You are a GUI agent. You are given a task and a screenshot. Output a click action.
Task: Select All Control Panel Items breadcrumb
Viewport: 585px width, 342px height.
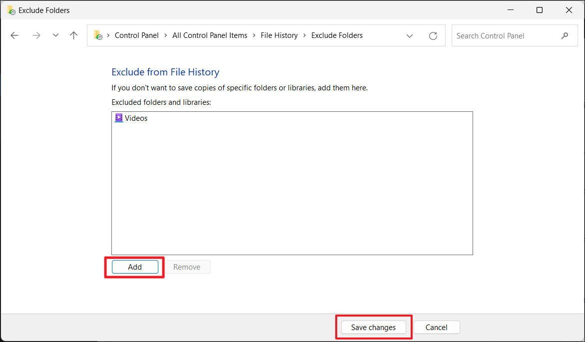coord(209,35)
